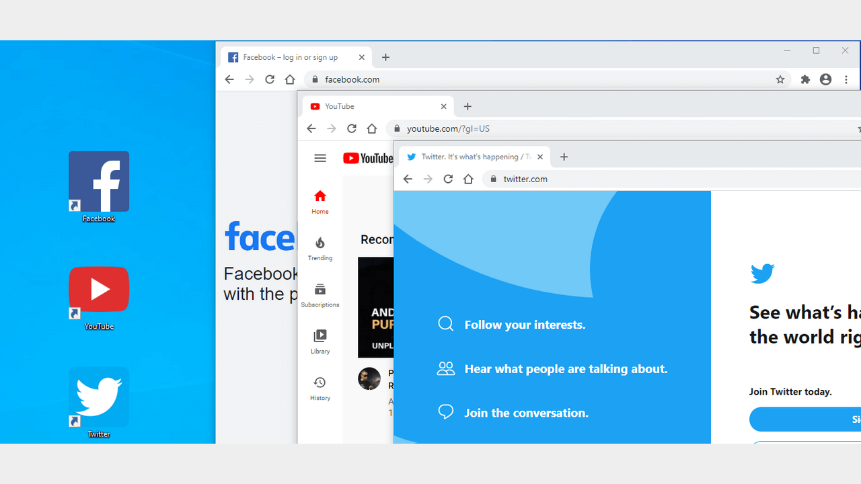Select the YouTube browser tab
The width and height of the screenshot is (861, 484).
[370, 106]
